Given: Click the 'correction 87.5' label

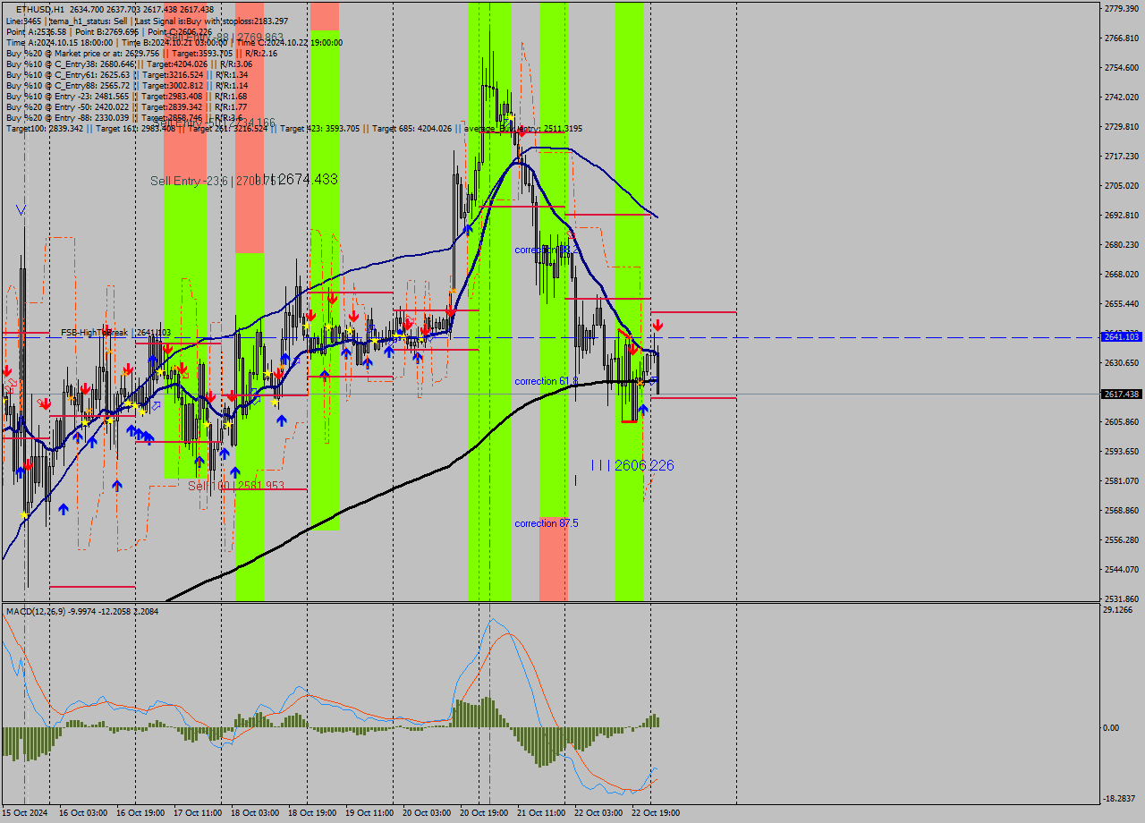Looking at the screenshot, I should [x=547, y=523].
